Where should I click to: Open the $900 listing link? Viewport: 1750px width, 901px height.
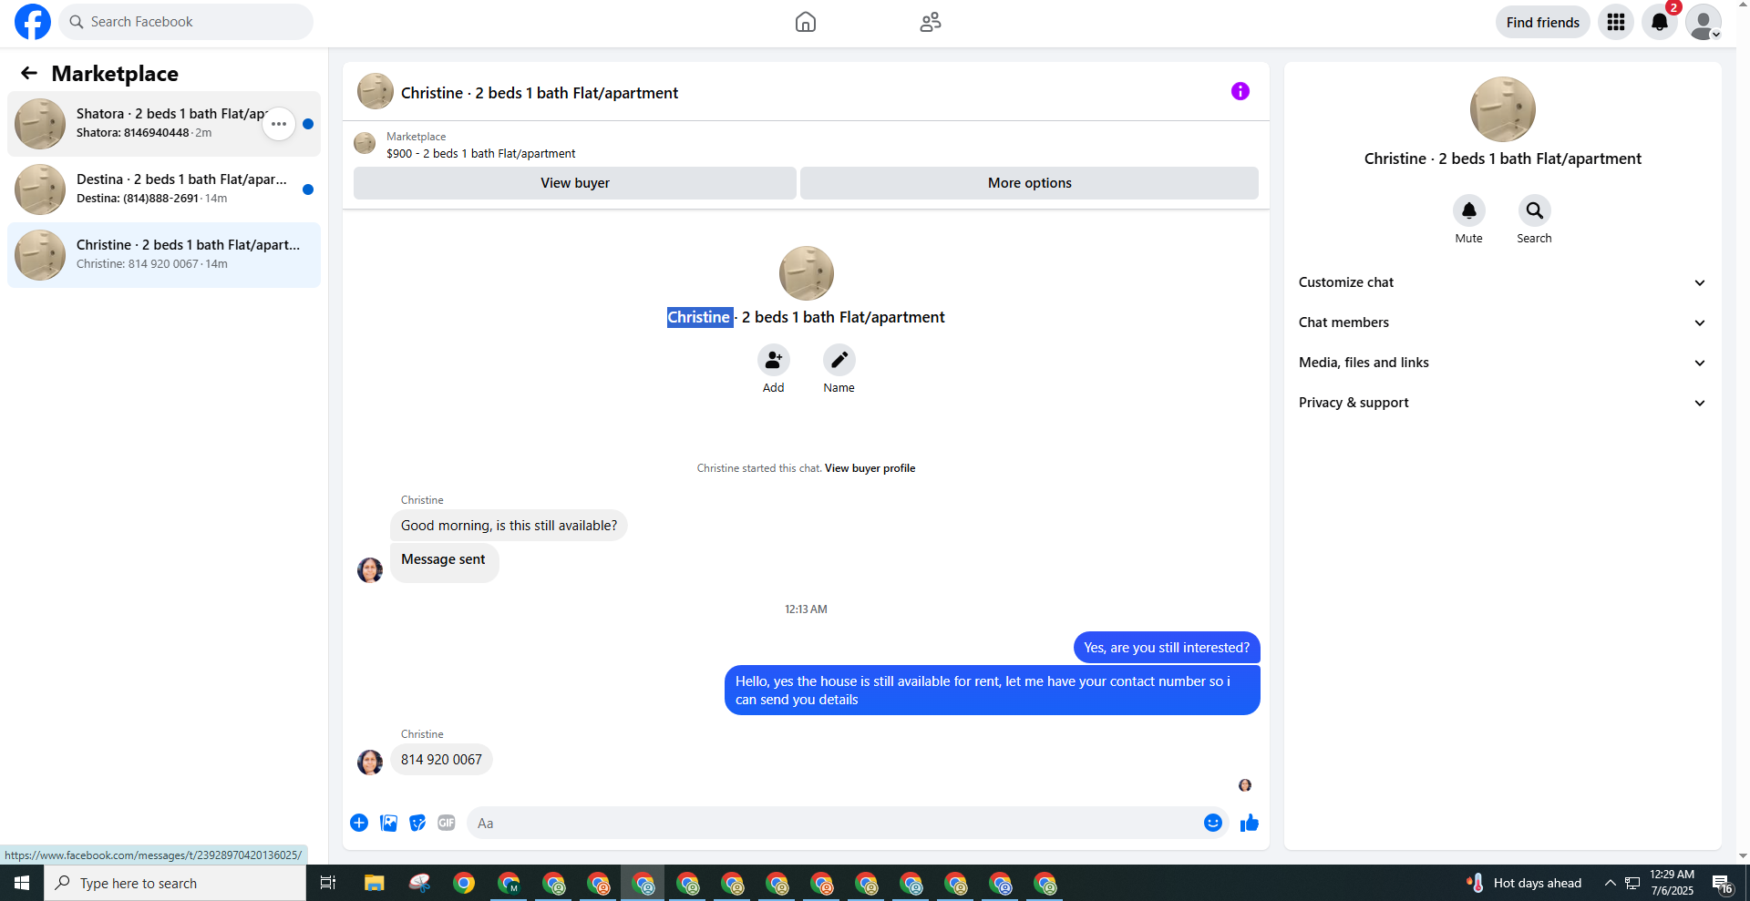pos(480,153)
